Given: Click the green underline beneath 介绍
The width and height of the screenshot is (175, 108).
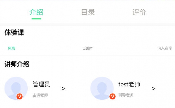Looking at the screenshot, I should pos(36,19).
